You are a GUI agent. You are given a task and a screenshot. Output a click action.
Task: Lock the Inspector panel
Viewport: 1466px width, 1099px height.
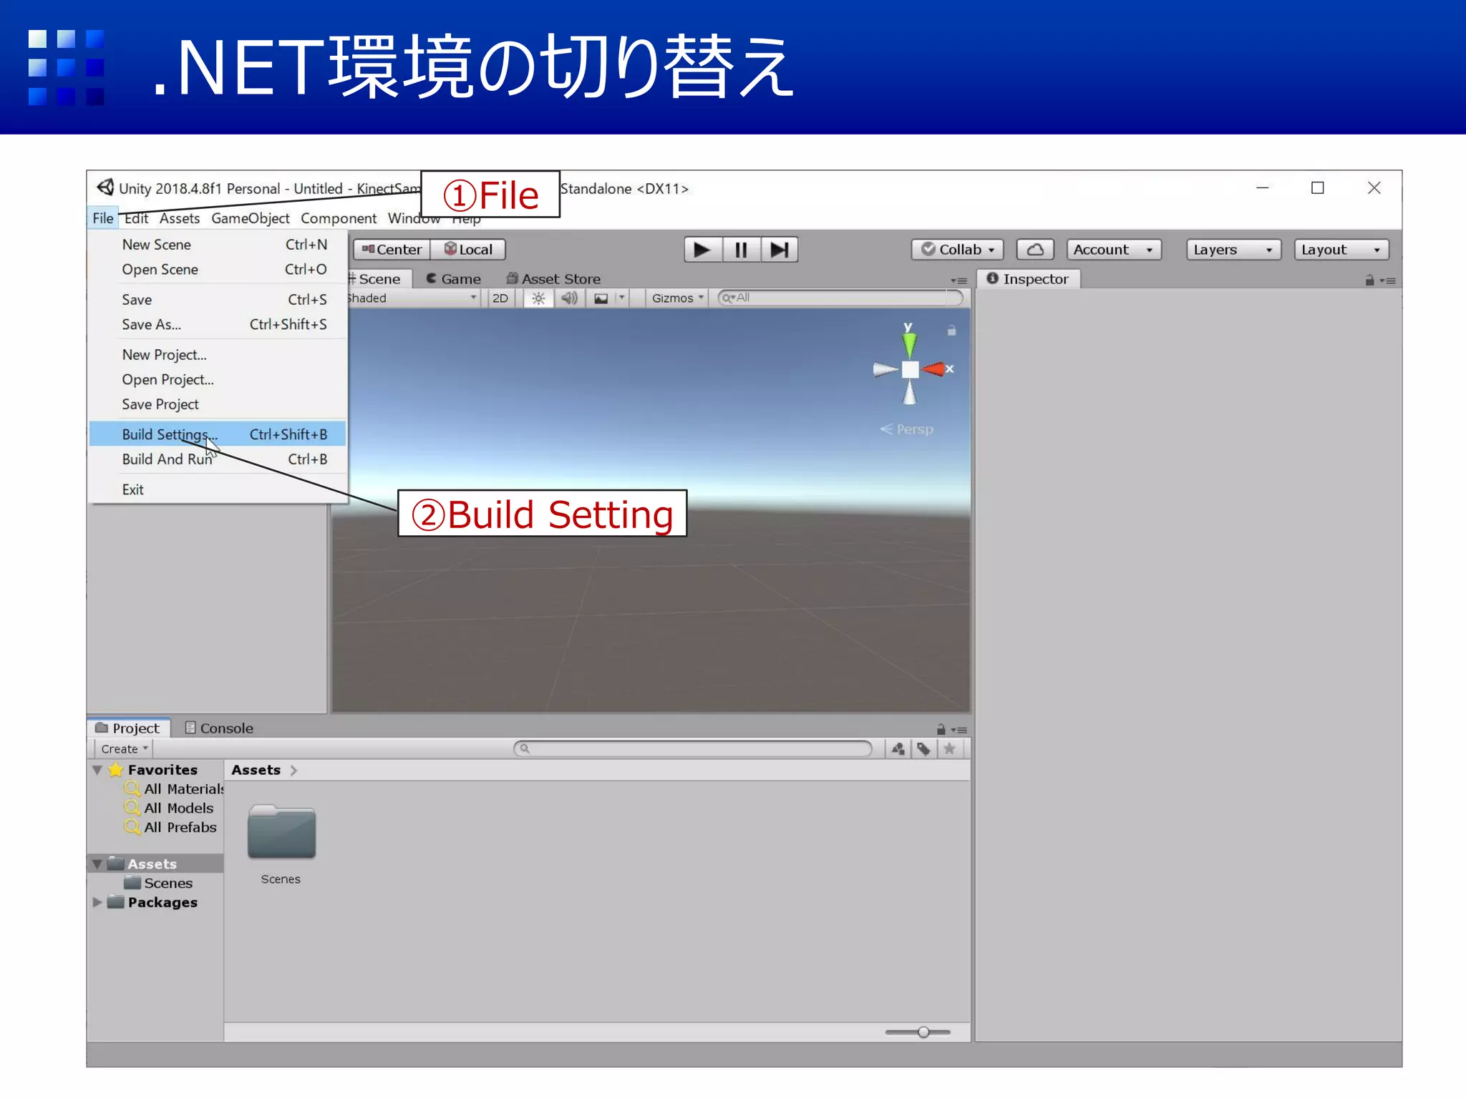click(1369, 280)
